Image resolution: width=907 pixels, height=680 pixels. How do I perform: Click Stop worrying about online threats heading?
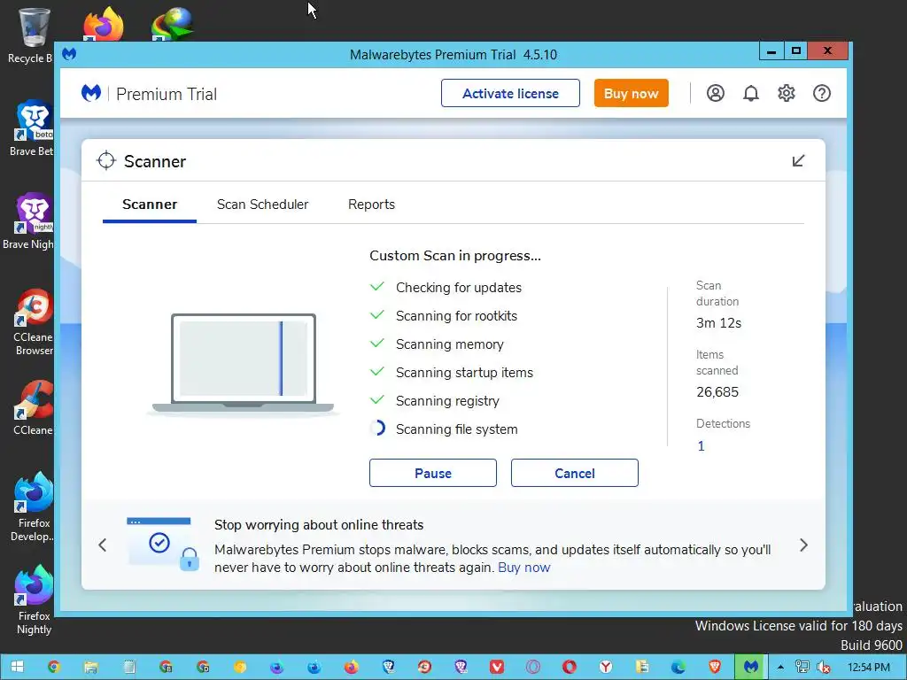(319, 524)
